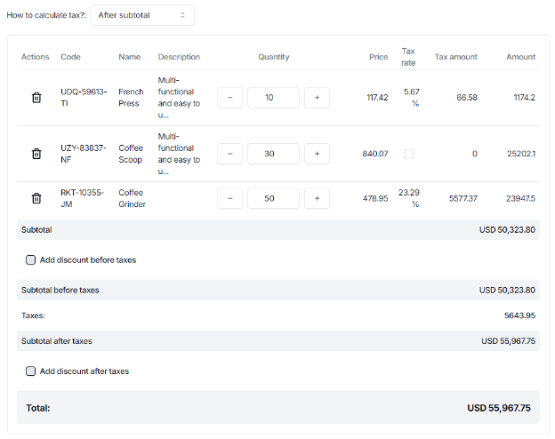Image resolution: width=555 pixels, height=439 pixels.
Task: Click the Coffee Scoop quantity field
Action: 273,154
